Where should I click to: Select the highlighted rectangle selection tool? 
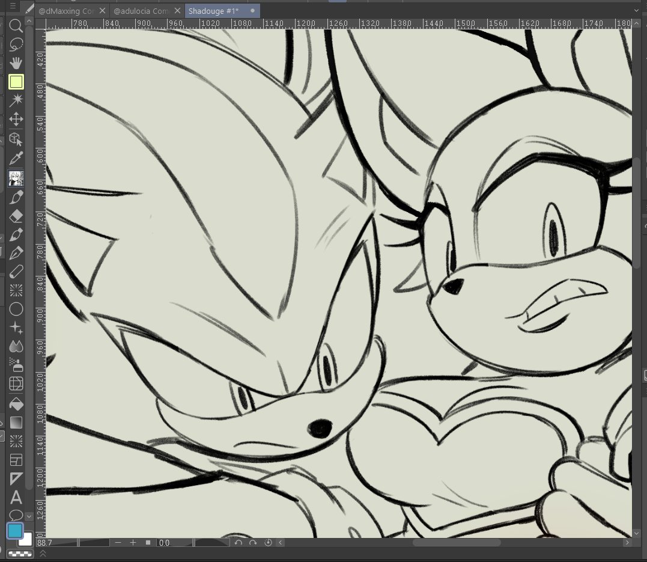[16, 82]
